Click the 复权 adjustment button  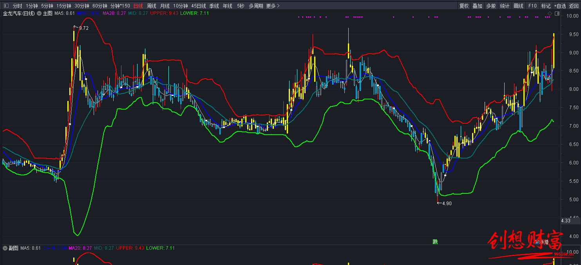pos(464,6)
